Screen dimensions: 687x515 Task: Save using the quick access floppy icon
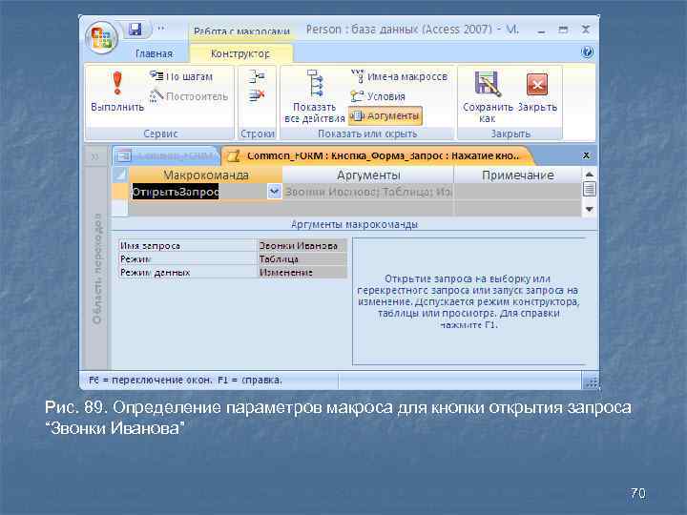click(135, 30)
